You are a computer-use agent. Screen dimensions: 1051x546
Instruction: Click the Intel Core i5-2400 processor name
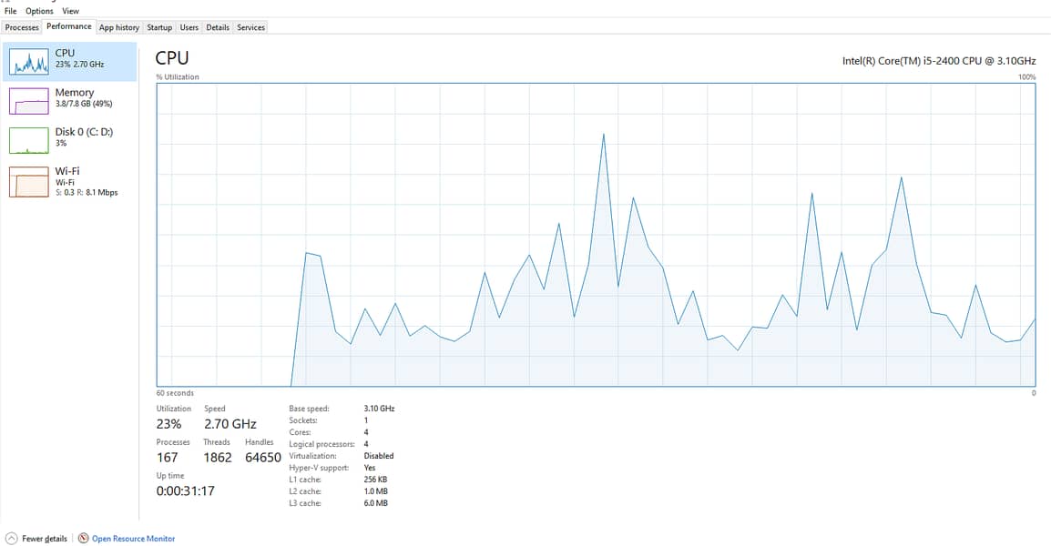coord(939,61)
